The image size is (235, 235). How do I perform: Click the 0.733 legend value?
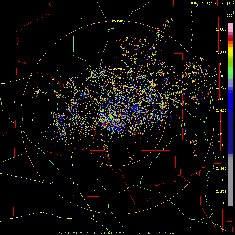tap(221, 87)
